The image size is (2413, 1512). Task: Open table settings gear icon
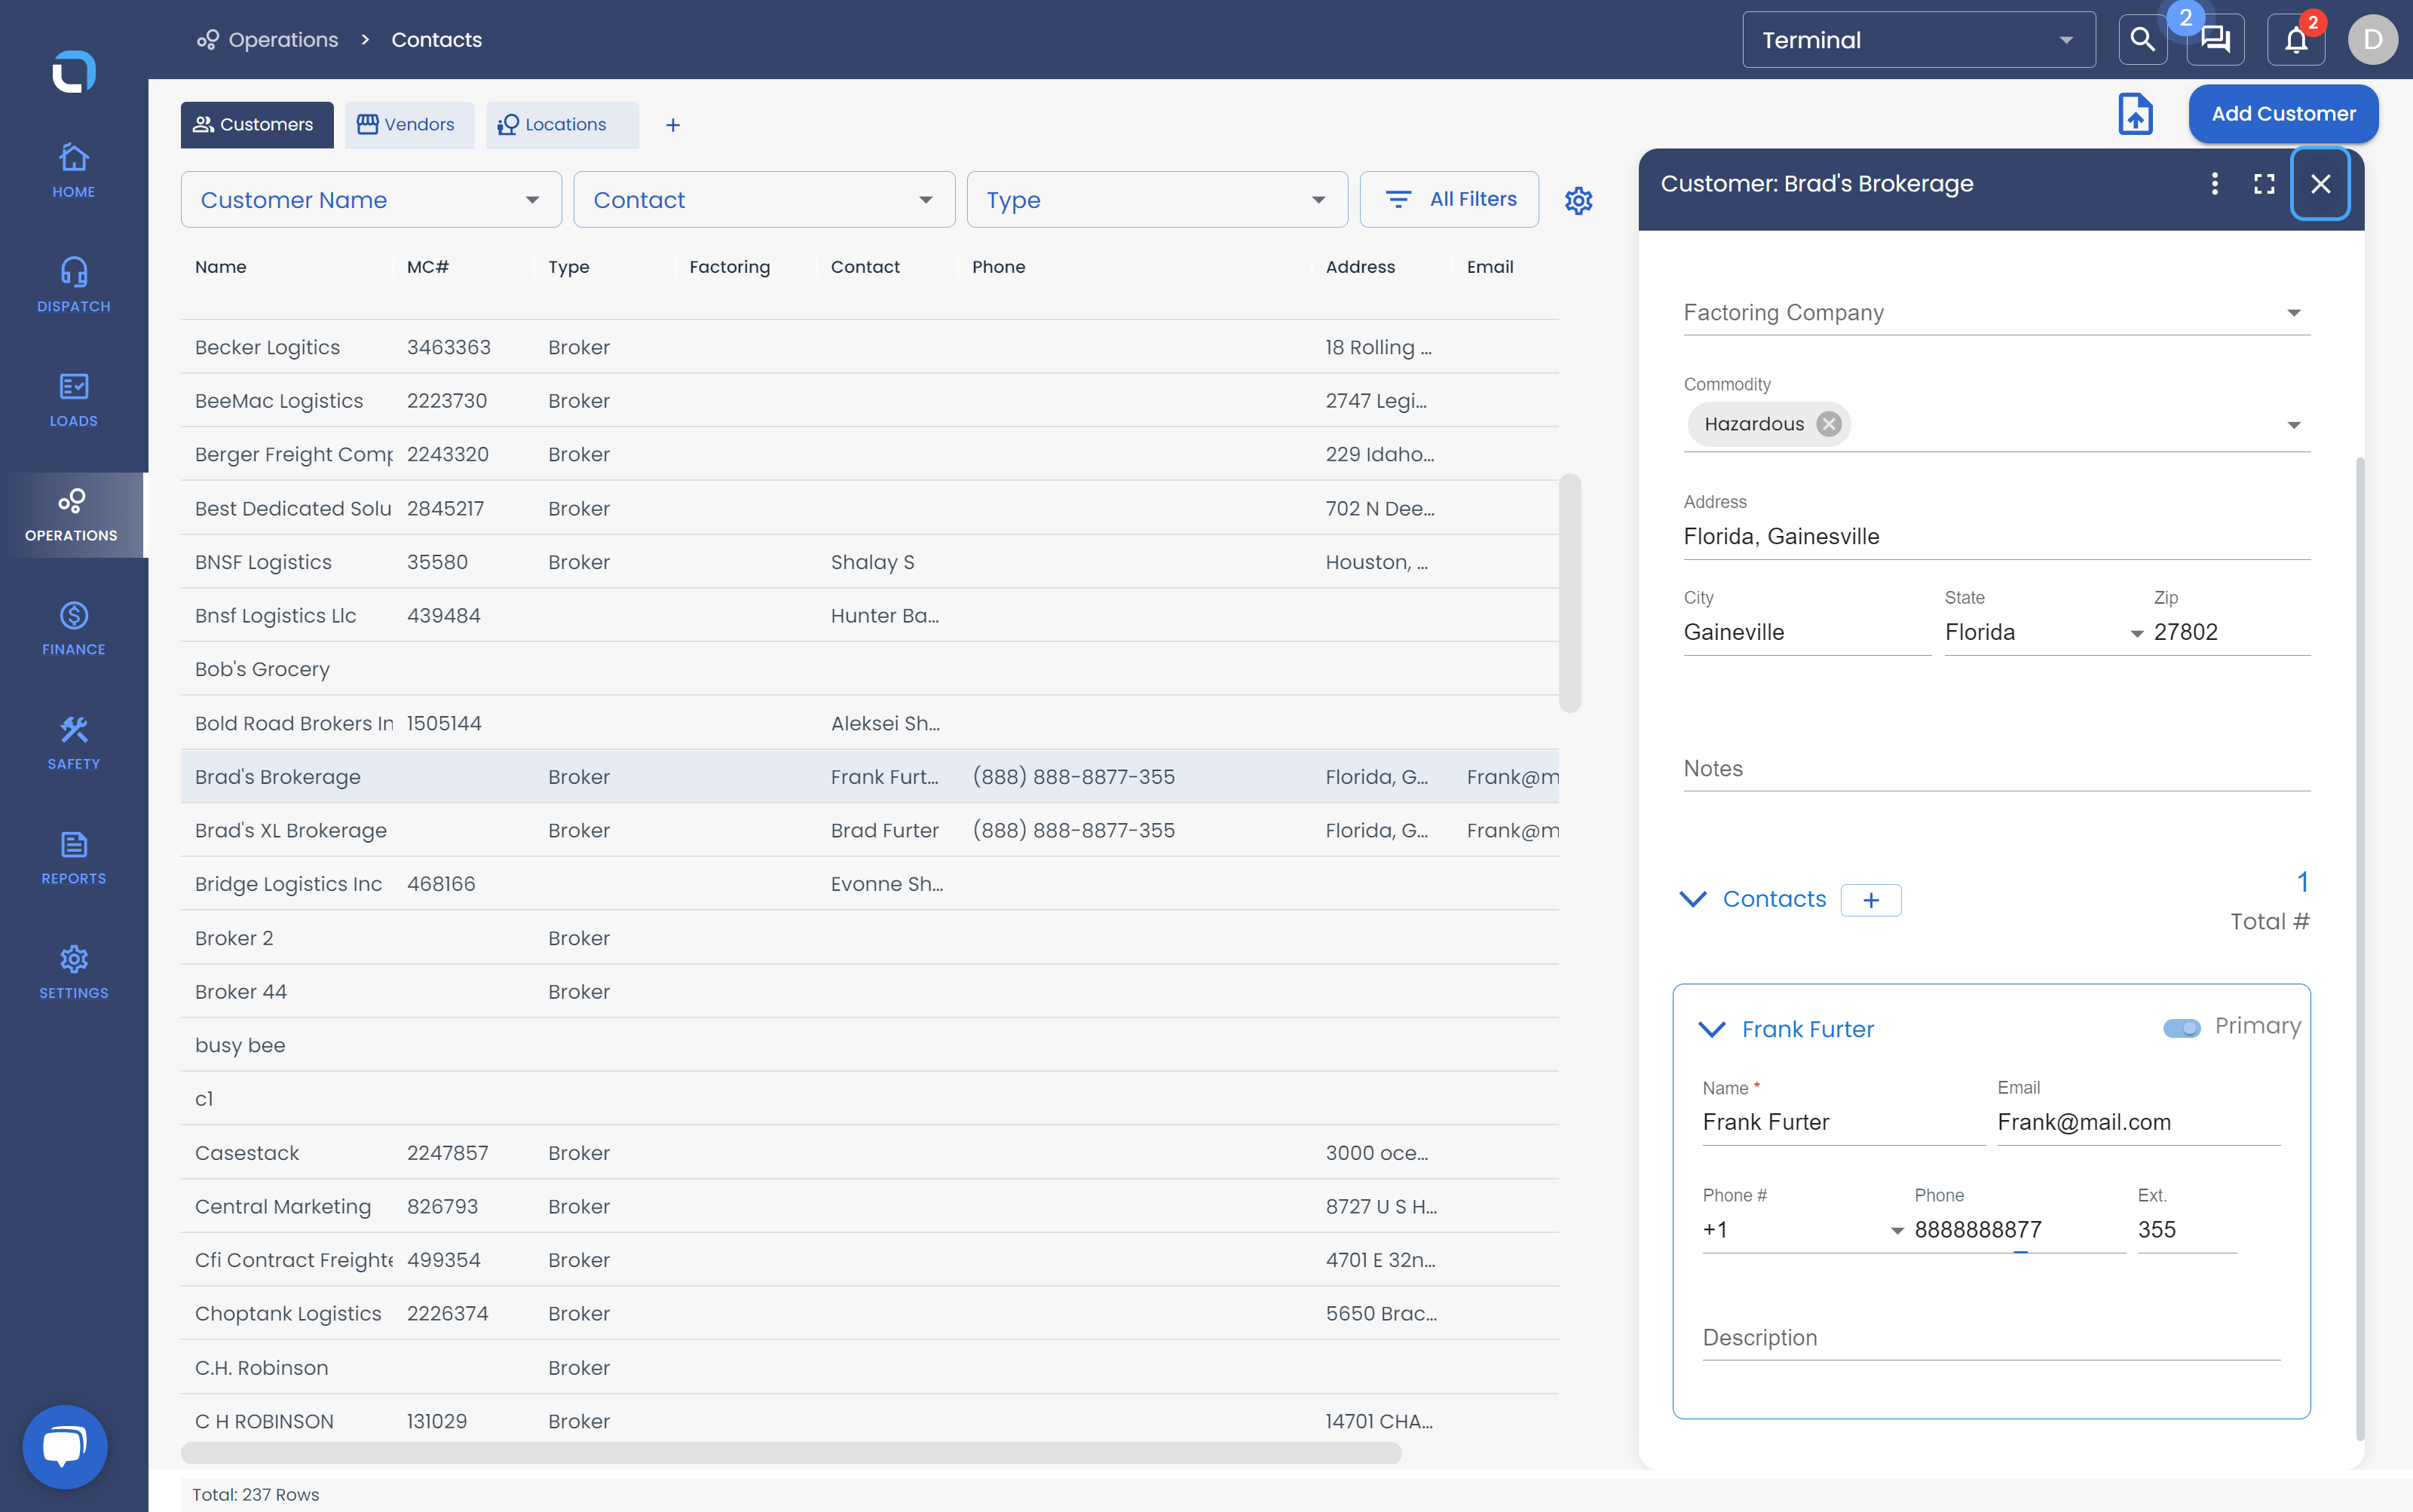click(1578, 200)
